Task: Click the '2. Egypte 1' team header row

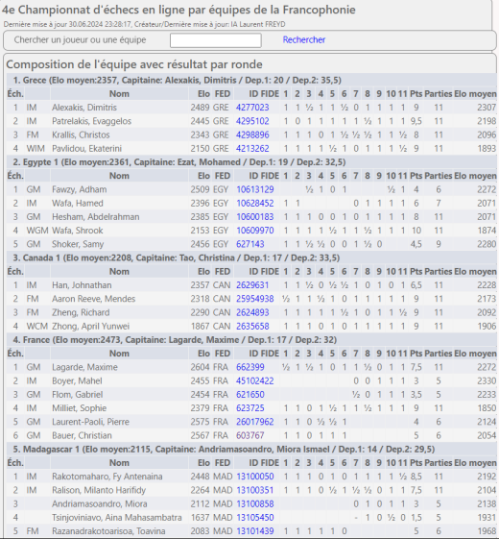Action: pos(251,162)
